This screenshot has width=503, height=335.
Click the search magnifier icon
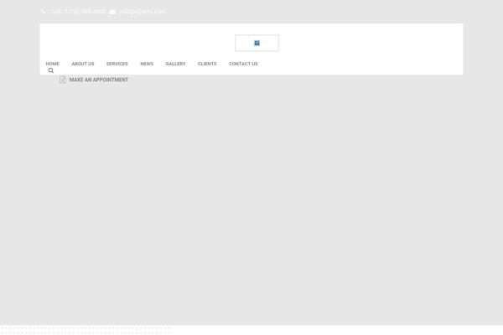point(51,70)
